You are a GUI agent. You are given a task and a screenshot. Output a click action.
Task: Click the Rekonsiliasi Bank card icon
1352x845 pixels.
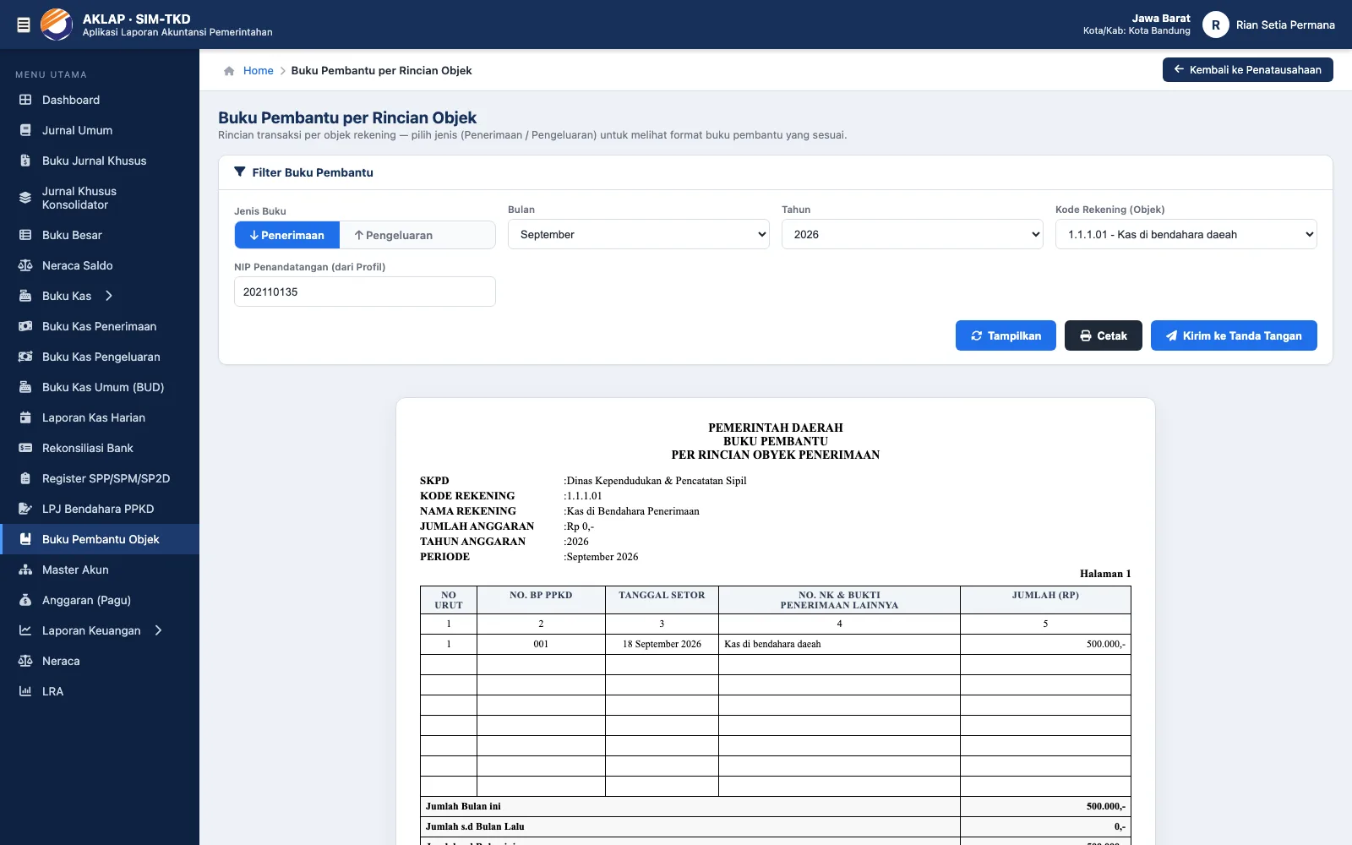[x=25, y=448]
